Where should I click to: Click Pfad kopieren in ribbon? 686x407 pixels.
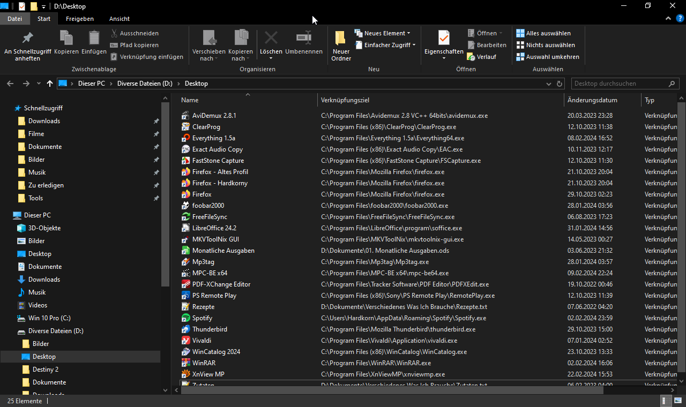134,45
